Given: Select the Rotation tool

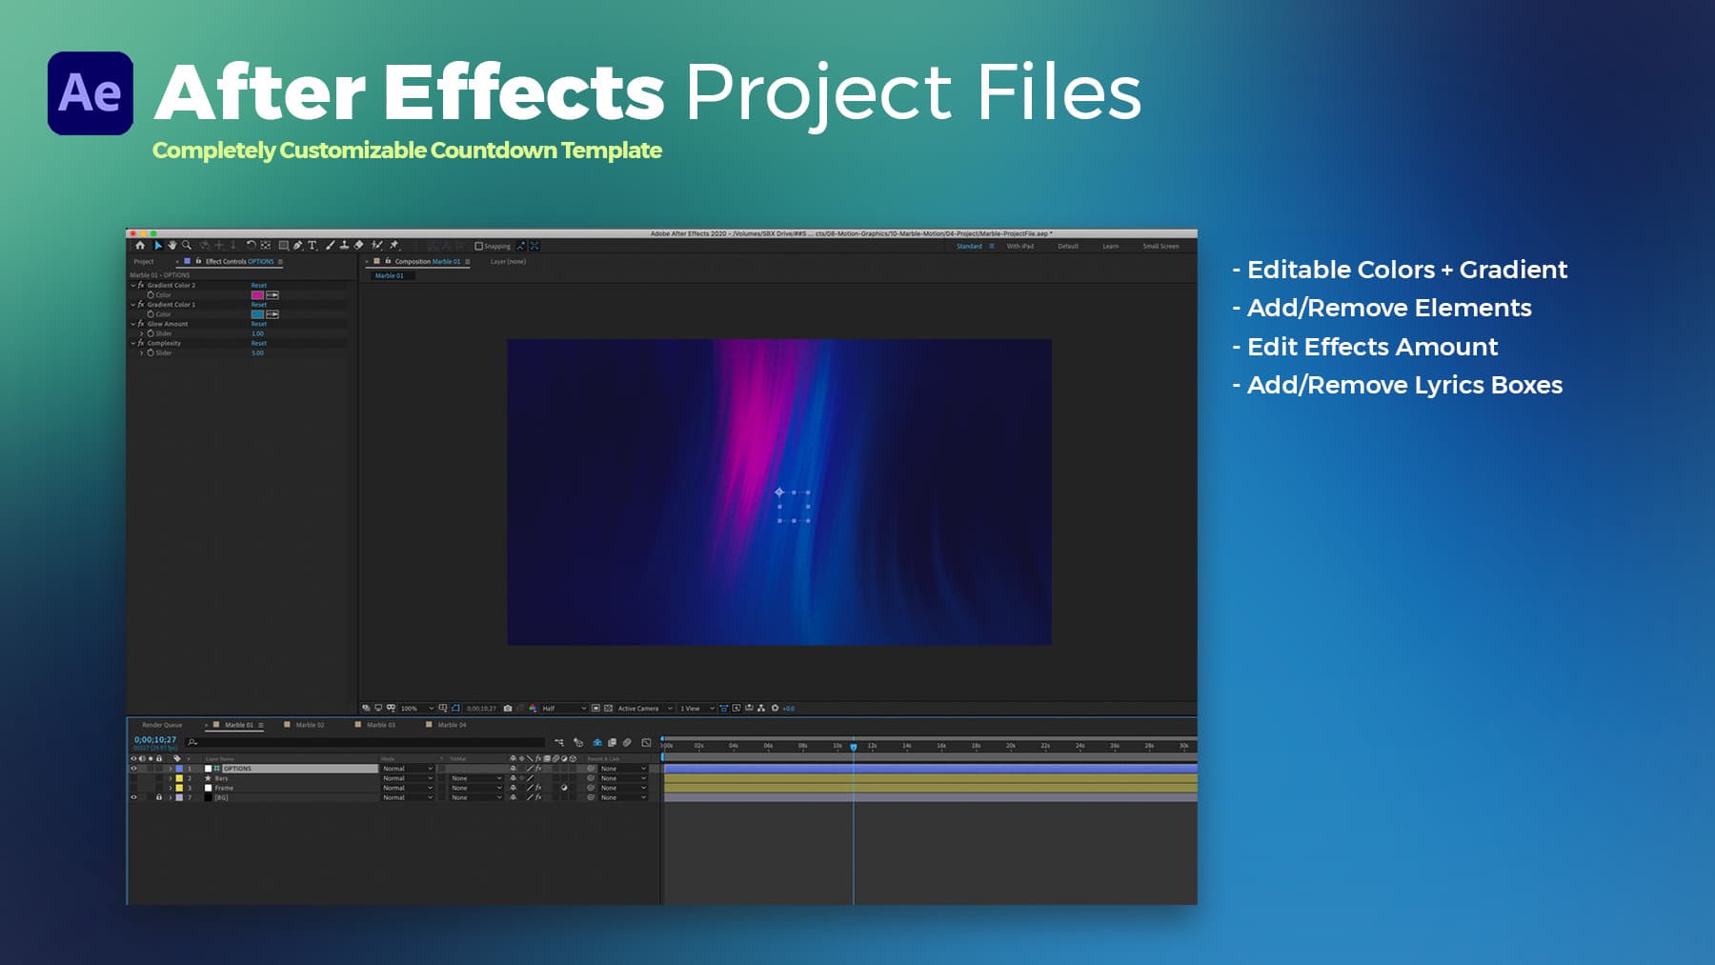Looking at the screenshot, I should (x=252, y=246).
